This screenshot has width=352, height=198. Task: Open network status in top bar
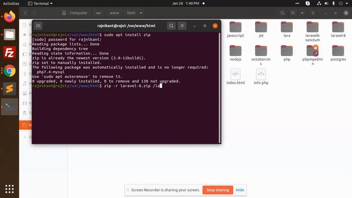[x=319, y=3]
